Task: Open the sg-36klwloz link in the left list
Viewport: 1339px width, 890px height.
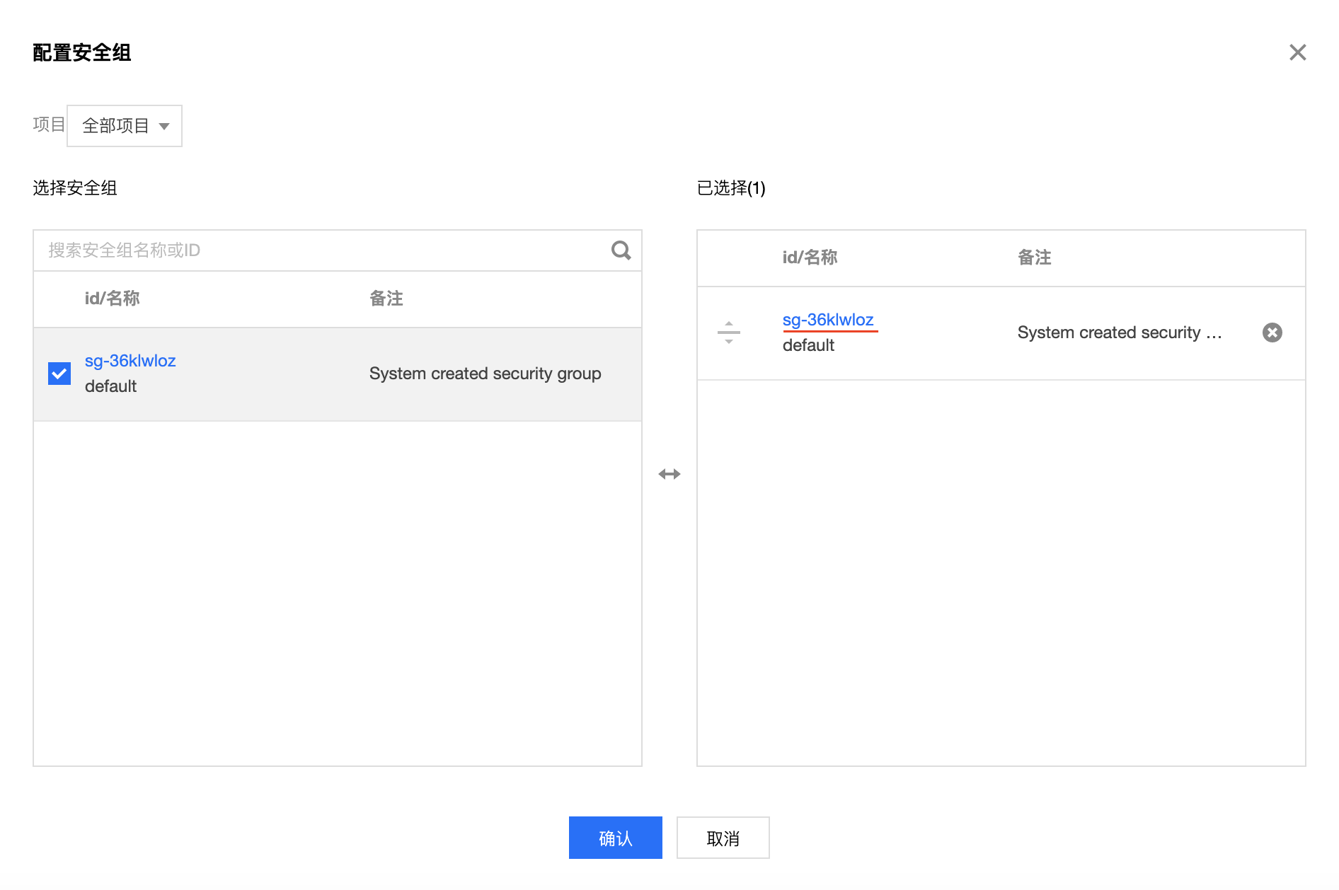Action: (x=130, y=361)
